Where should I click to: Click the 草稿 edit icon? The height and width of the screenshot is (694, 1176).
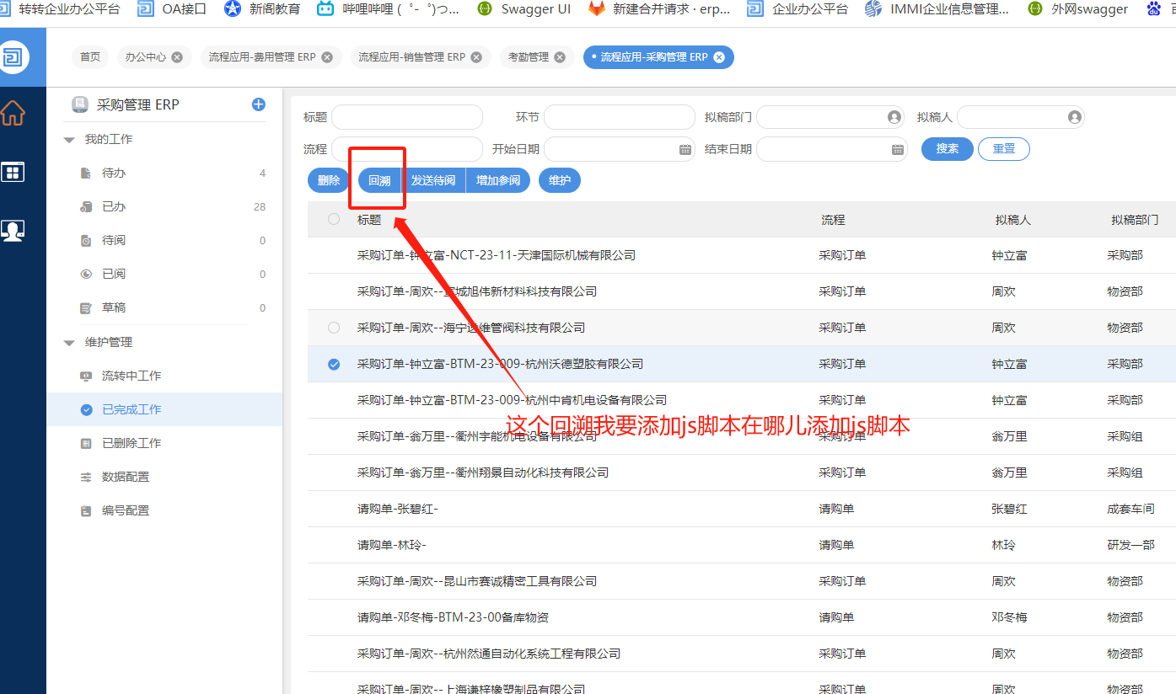click(x=85, y=307)
